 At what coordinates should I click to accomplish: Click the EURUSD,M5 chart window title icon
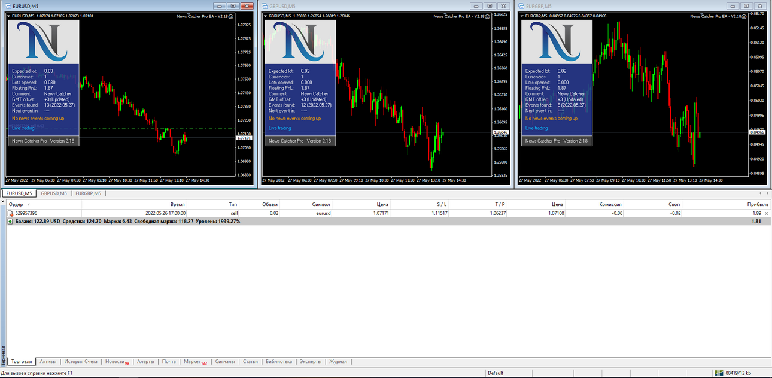click(x=8, y=5)
